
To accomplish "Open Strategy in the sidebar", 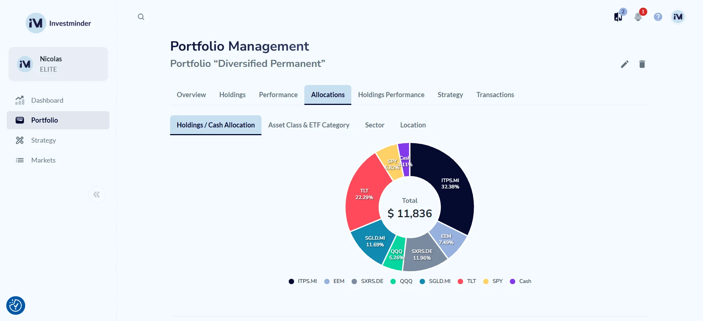I will pos(58,140).
